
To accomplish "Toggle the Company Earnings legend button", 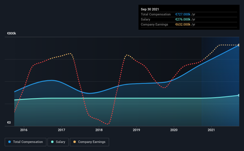I will (x=89, y=142).
